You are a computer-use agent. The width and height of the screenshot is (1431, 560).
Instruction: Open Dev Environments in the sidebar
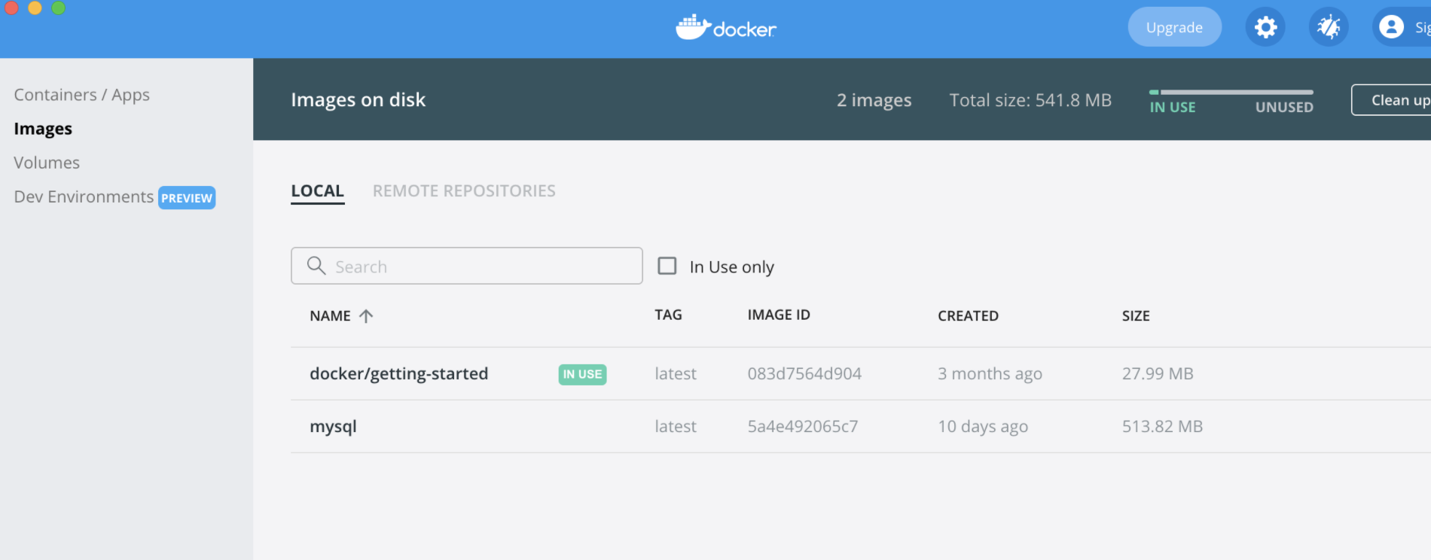pyautogui.click(x=84, y=196)
